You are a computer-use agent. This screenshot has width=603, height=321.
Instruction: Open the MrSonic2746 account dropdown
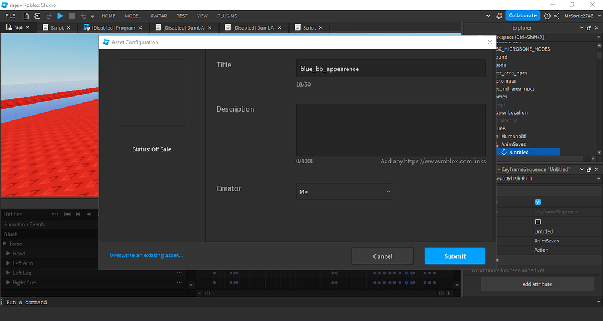point(581,16)
